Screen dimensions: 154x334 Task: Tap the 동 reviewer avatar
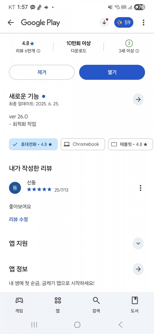pyautogui.click(x=15, y=188)
